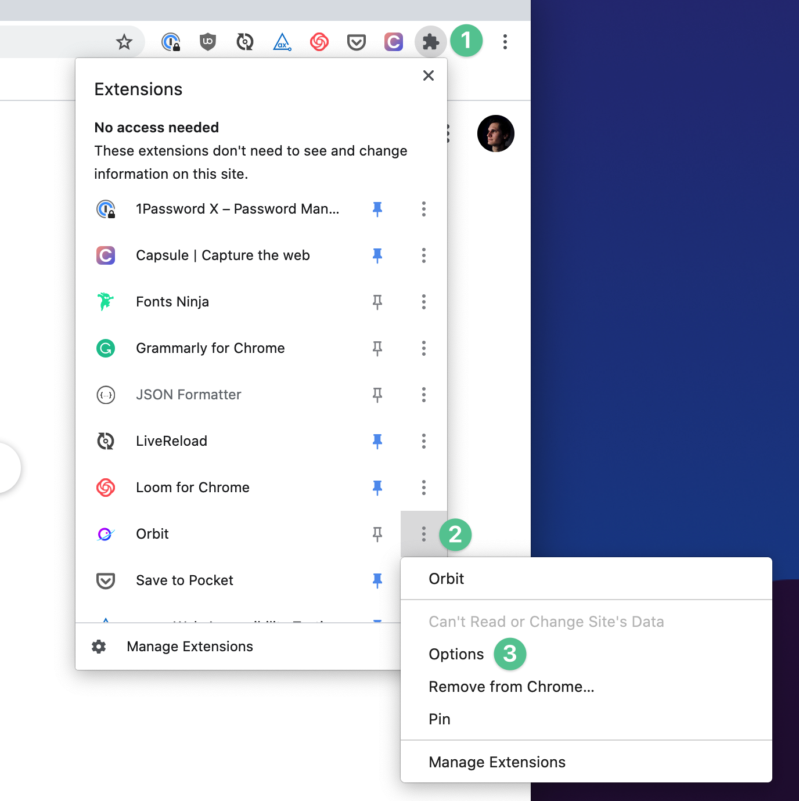The width and height of the screenshot is (799, 801).
Task: Activate the JSON Formatter extension name
Action: click(189, 395)
